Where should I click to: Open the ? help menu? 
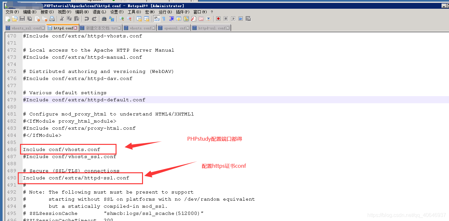(212, 12)
